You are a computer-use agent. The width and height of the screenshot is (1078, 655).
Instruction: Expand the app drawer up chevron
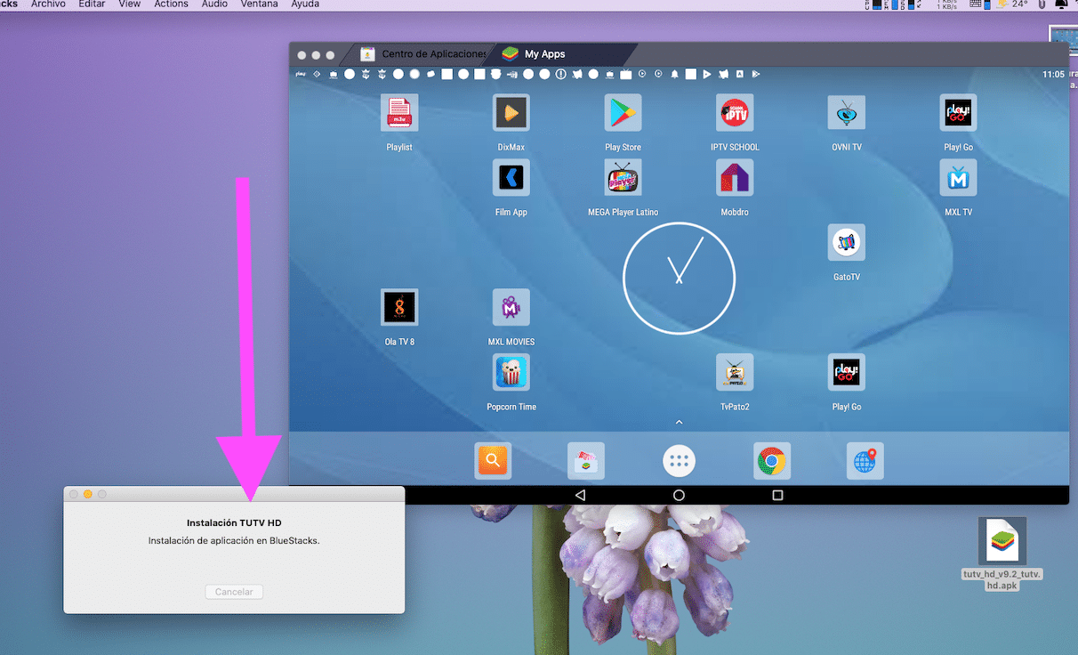679,422
